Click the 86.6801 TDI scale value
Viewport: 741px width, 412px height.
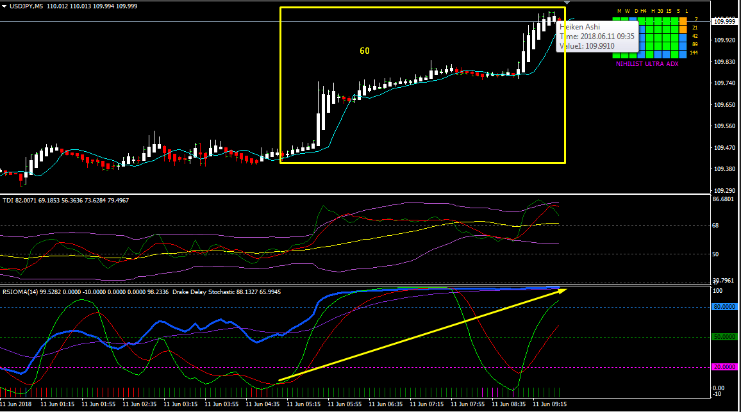(x=724, y=199)
